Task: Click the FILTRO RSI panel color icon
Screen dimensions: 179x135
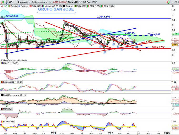Action: click(2, 122)
